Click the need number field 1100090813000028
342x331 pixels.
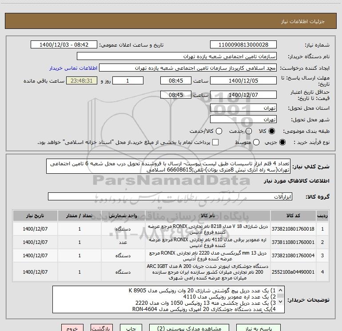point(243,45)
